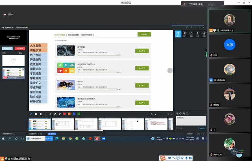Screen dimensions: 252x161
Task: Select the text "A" annotation tool
Action: pyautogui.click(x=50, y=114)
